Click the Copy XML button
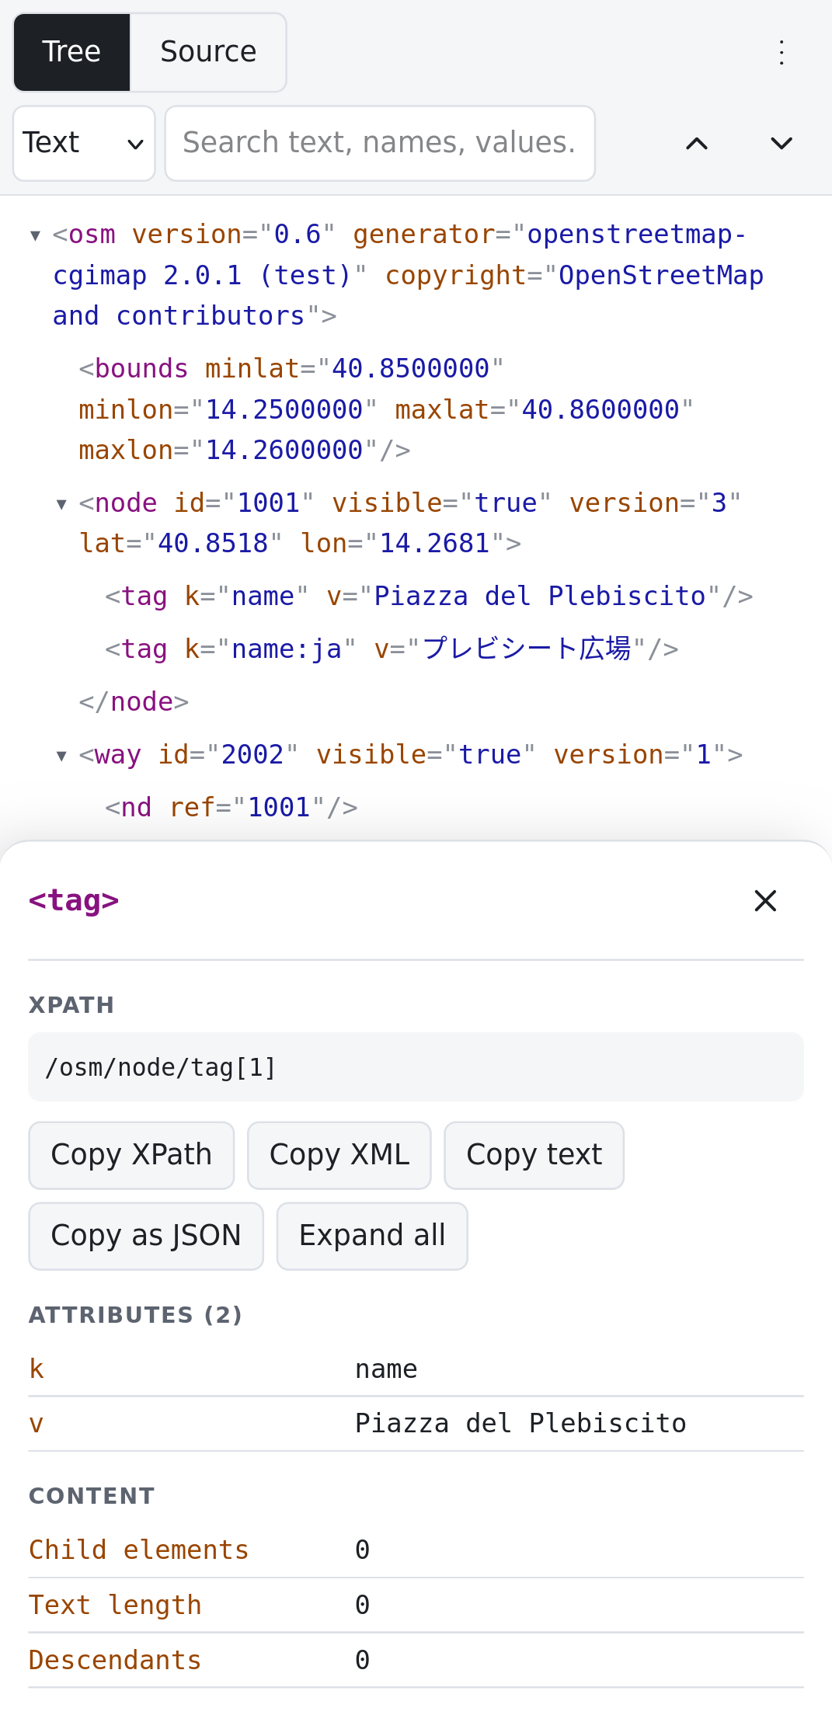 click(339, 1155)
